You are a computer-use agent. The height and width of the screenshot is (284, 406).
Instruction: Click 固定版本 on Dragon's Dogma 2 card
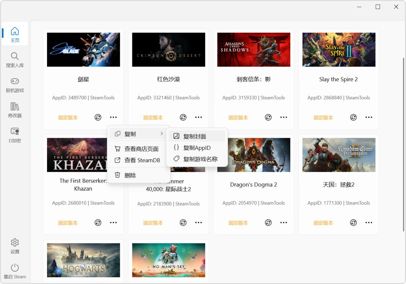[238, 223]
